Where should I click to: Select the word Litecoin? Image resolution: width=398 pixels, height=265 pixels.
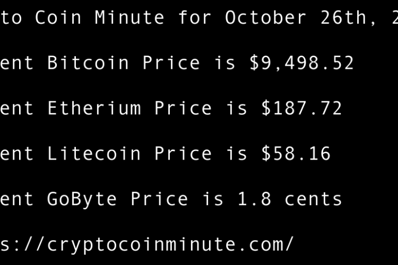(x=94, y=154)
